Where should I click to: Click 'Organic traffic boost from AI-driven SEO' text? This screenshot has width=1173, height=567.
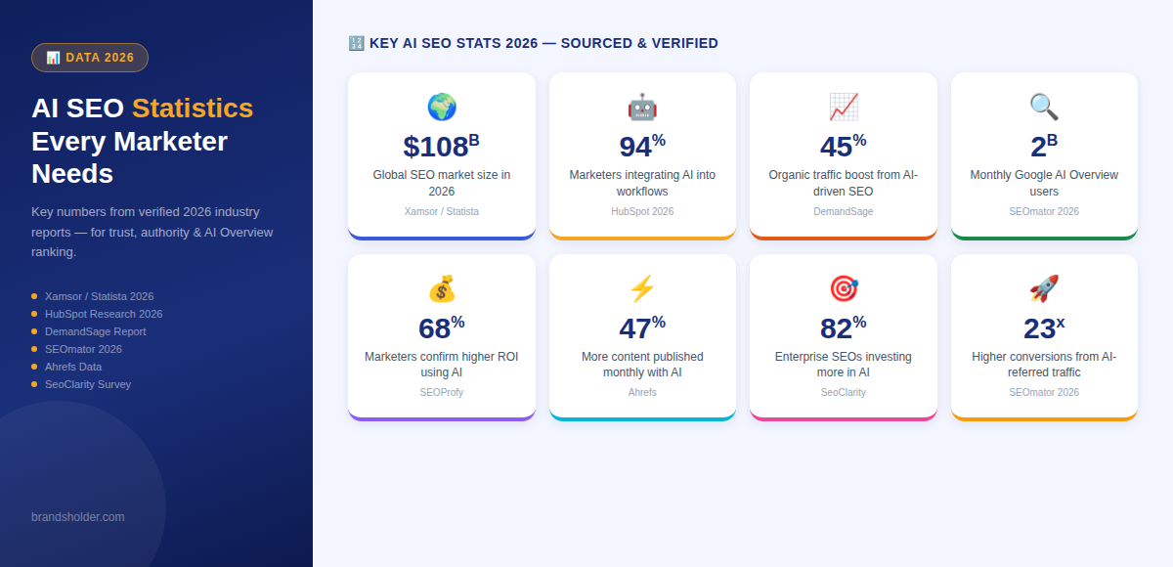pos(844,183)
